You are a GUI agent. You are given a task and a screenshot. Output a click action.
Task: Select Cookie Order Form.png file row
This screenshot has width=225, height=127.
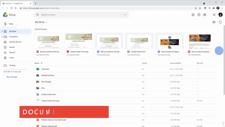tap(124, 101)
